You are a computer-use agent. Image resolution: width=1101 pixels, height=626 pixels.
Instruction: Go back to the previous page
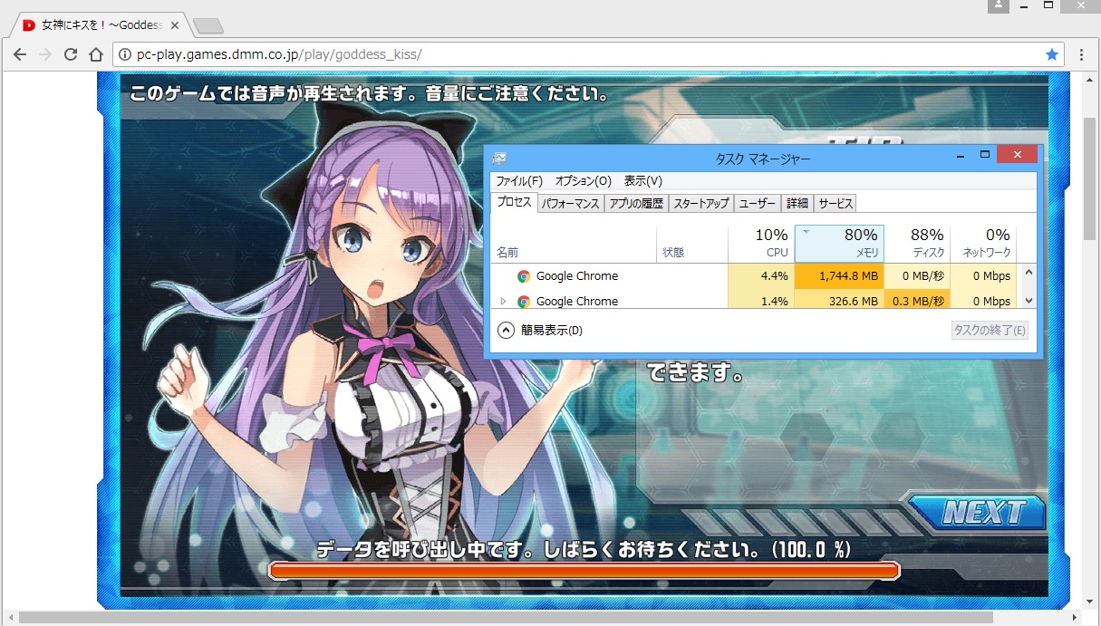20,54
